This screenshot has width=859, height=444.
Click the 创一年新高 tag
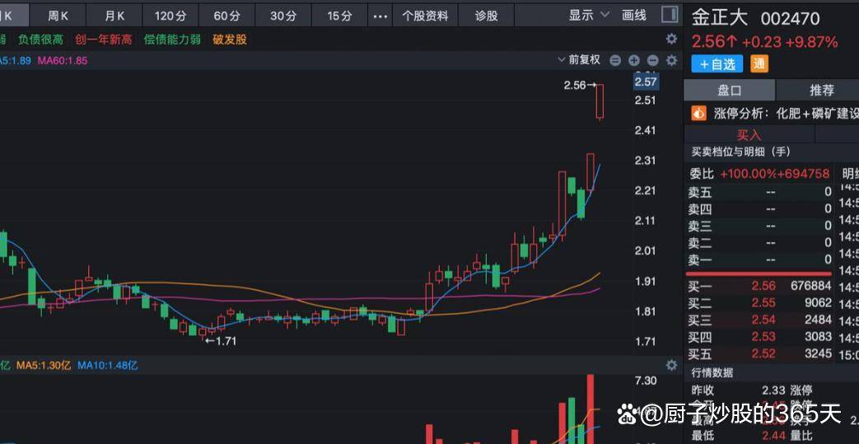(x=103, y=40)
